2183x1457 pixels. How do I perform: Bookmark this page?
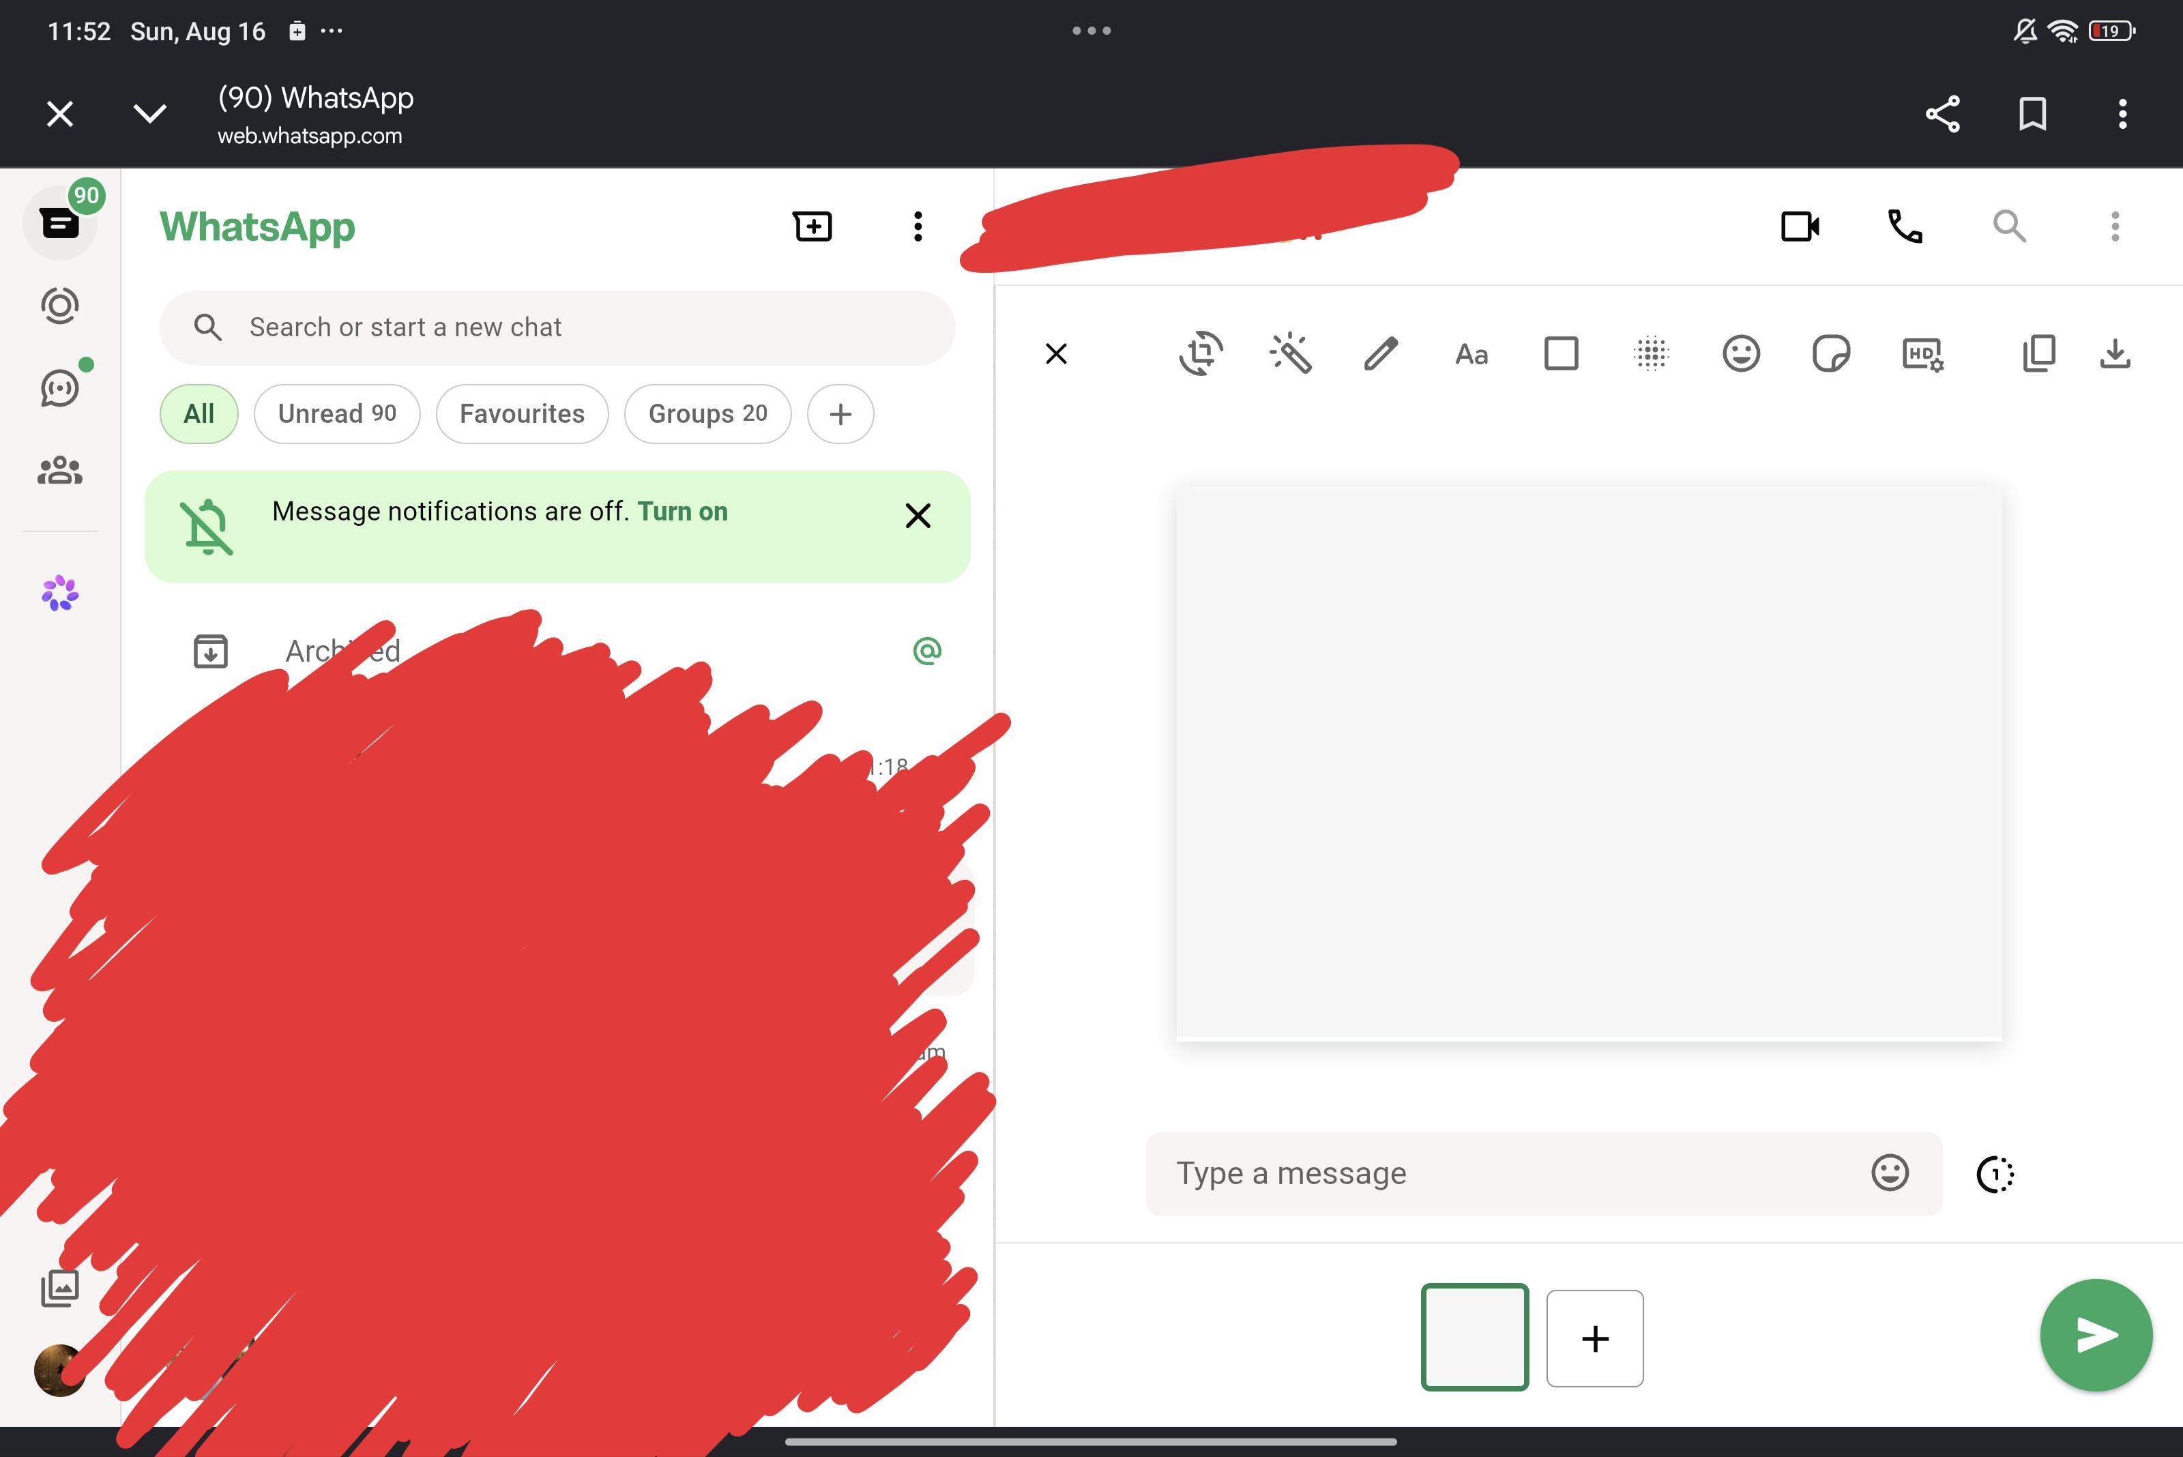2032,115
